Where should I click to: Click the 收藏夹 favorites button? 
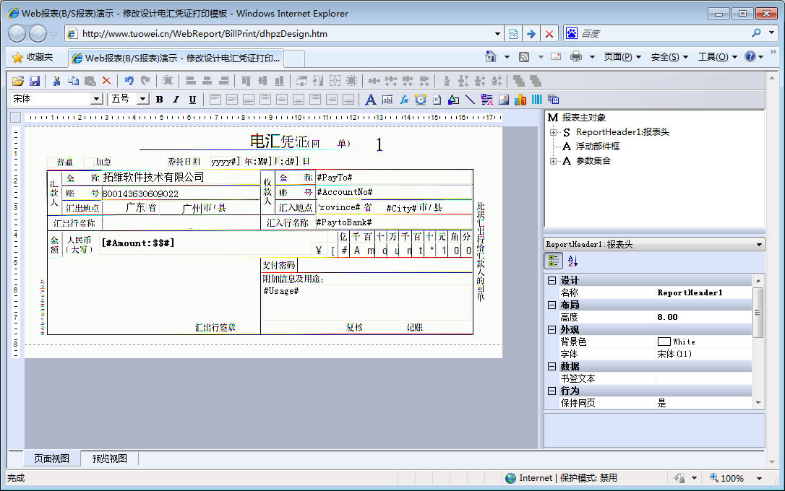(33, 57)
